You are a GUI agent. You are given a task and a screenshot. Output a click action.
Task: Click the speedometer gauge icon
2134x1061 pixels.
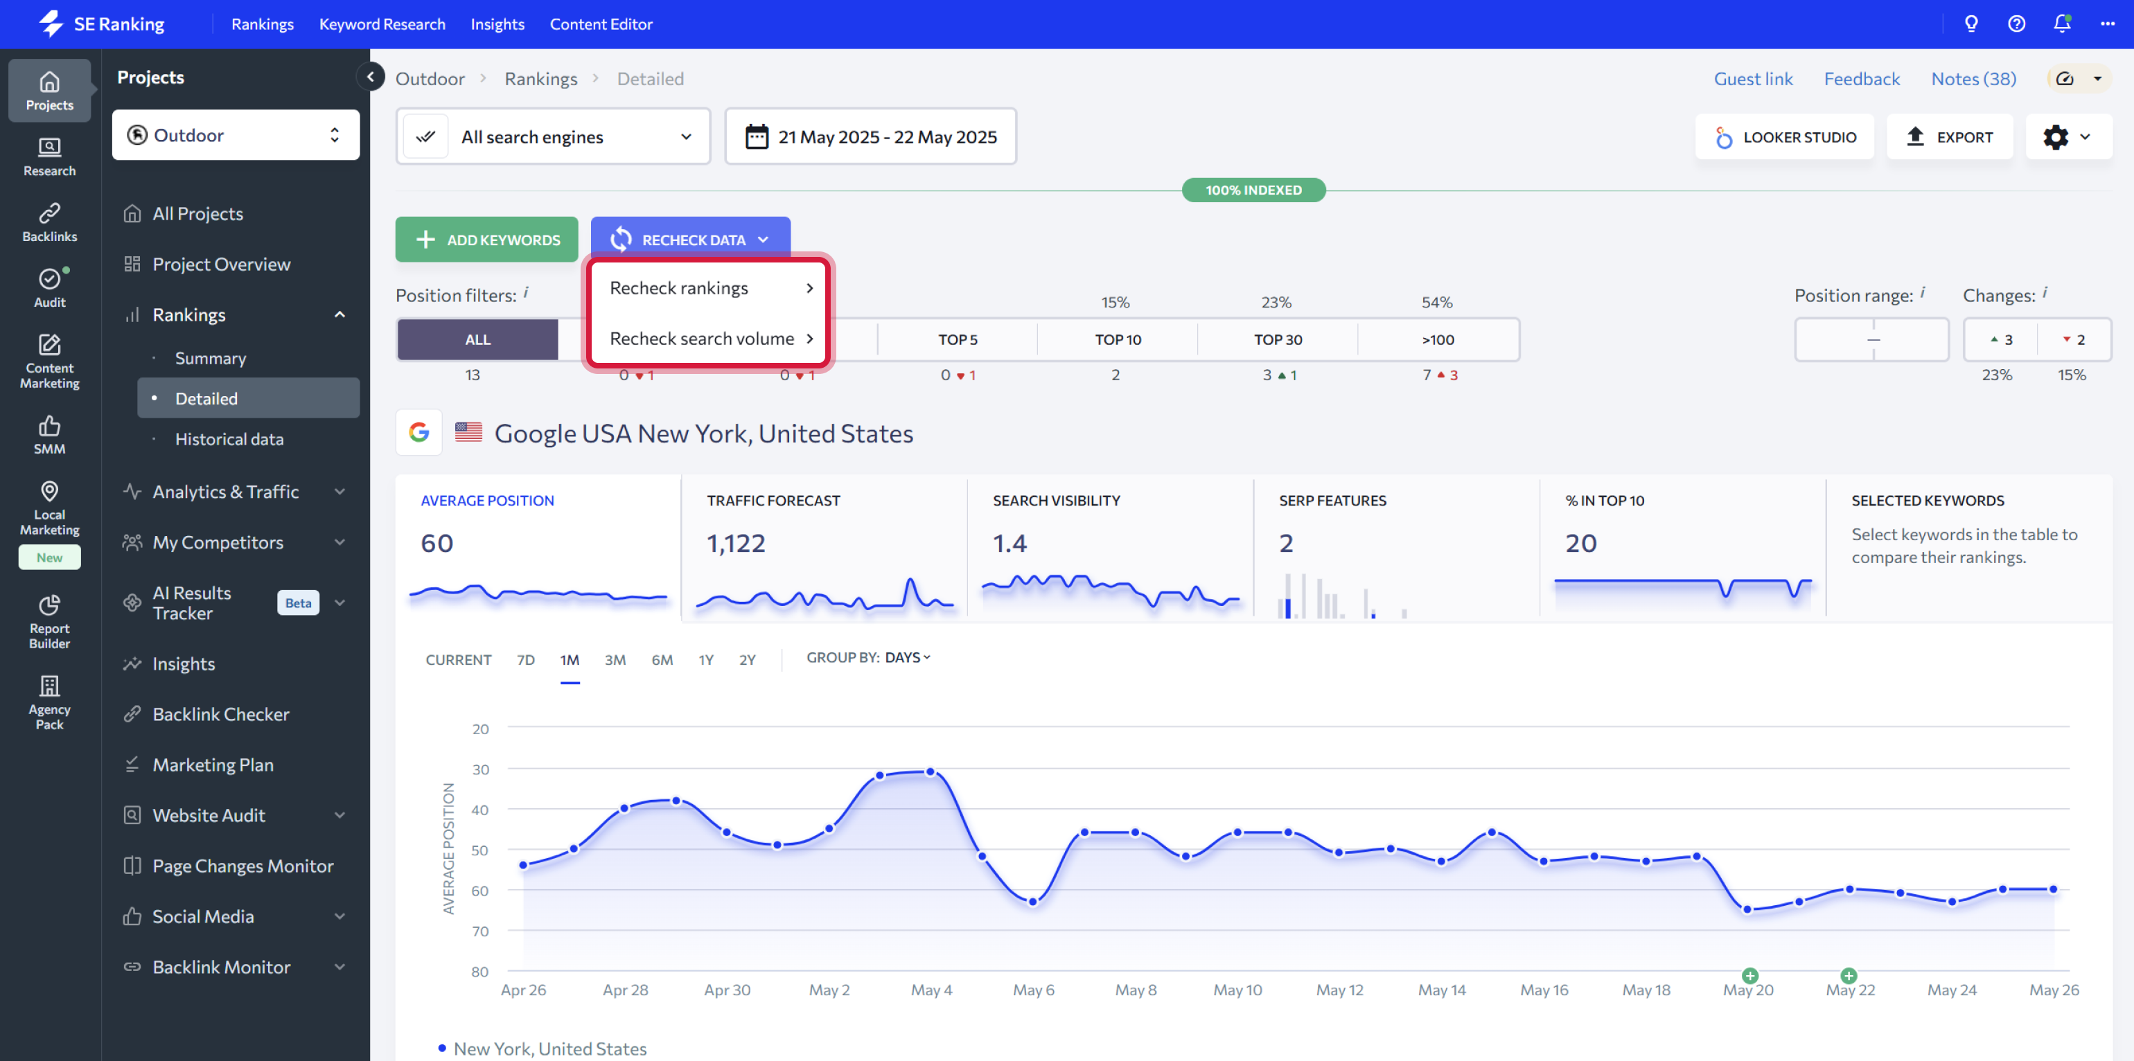pos(2065,79)
